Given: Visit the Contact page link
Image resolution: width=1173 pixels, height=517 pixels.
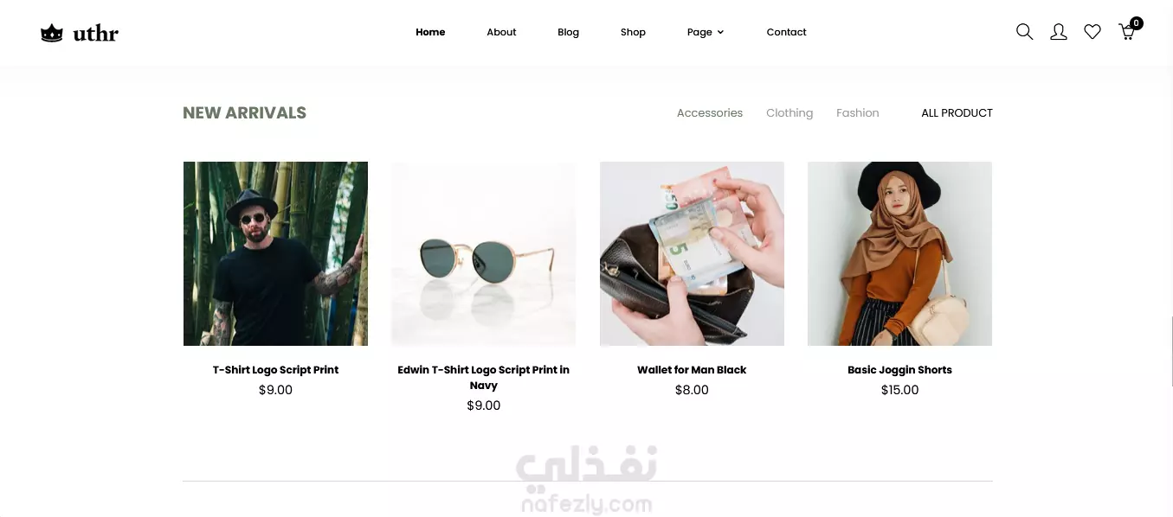Looking at the screenshot, I should pos(786,32).
